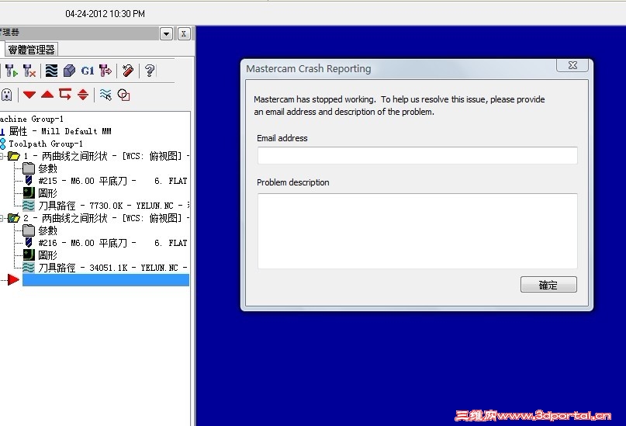The width and height of the screenshot is (626, 426).
Task: Move insert arrow down one item
Action: coord(29,95)
